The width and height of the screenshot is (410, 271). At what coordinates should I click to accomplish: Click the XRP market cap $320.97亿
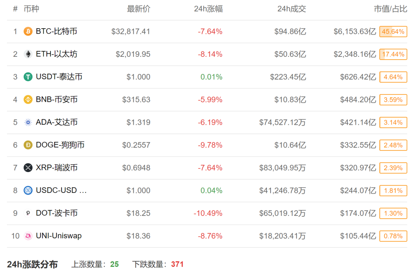pyautogui.click(x=358, y=168)
